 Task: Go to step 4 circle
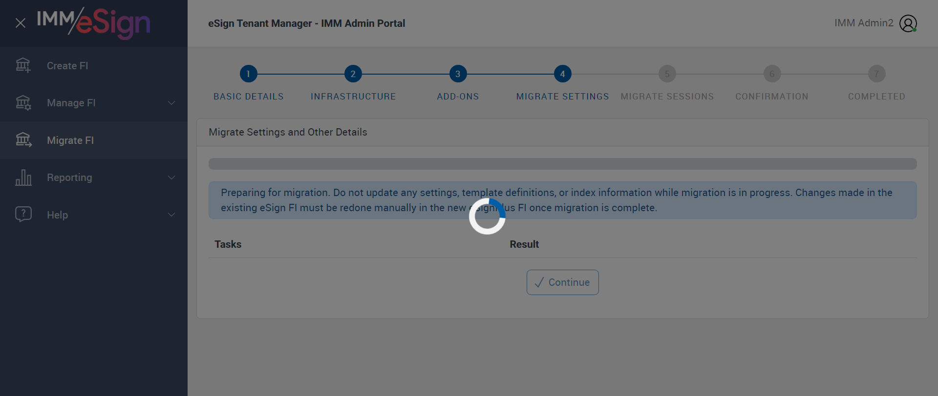tap(563, 74)
